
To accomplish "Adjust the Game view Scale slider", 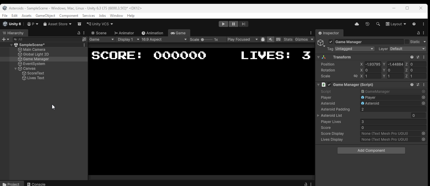I will [x=207, y=39].
